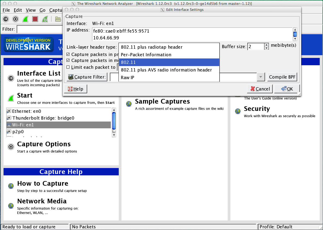Choose 802.11 plus radiotap header option
The height and width of the screenshot is (230, 323).
click(x=169, y=47)
